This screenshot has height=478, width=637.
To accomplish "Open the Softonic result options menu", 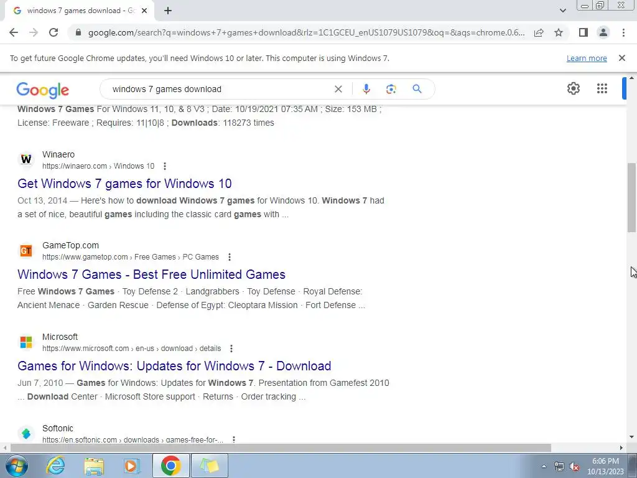I will [x=234, y=439].
